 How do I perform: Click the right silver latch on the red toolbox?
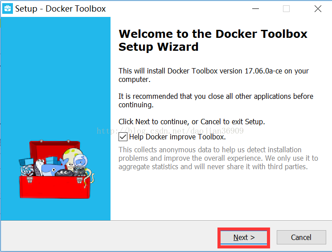80,180
